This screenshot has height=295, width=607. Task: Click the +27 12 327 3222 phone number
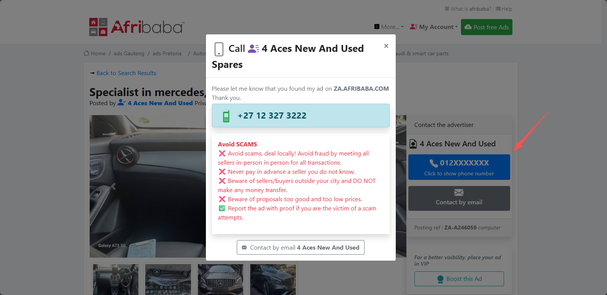point(272,115)
